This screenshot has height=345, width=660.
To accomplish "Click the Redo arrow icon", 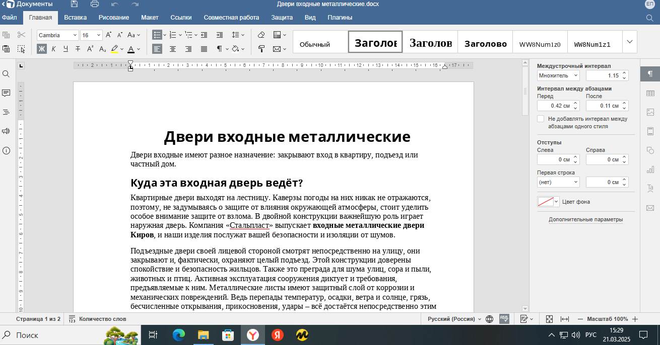I will pyautogui.click(x=135, y=4).
